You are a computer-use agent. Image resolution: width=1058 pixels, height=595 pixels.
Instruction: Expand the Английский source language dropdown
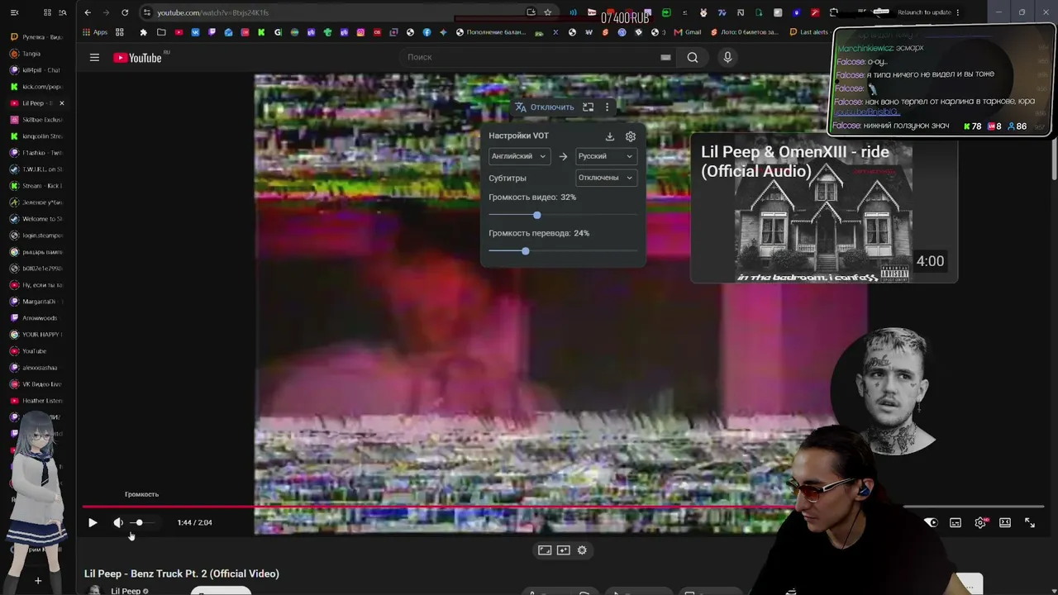click(519, 156)
